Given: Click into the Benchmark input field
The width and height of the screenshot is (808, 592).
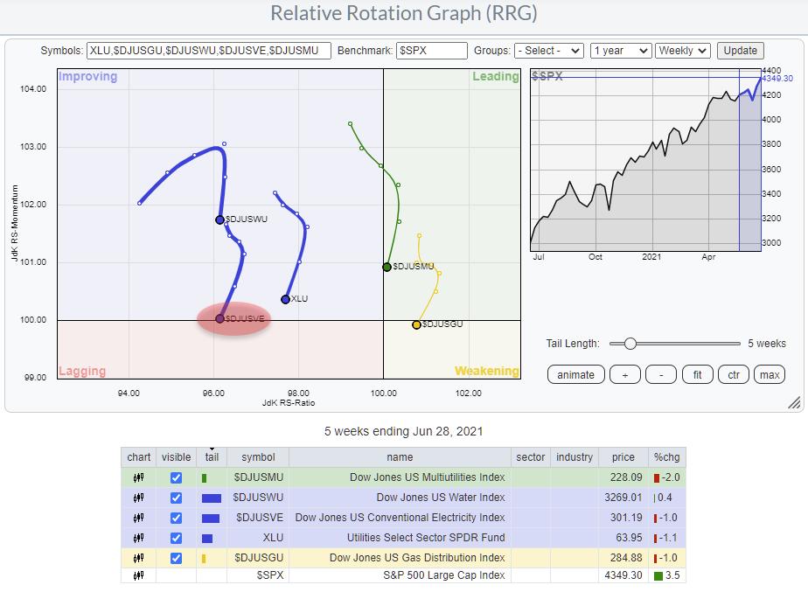Looking at the screenshot, I should coord(430,51).
